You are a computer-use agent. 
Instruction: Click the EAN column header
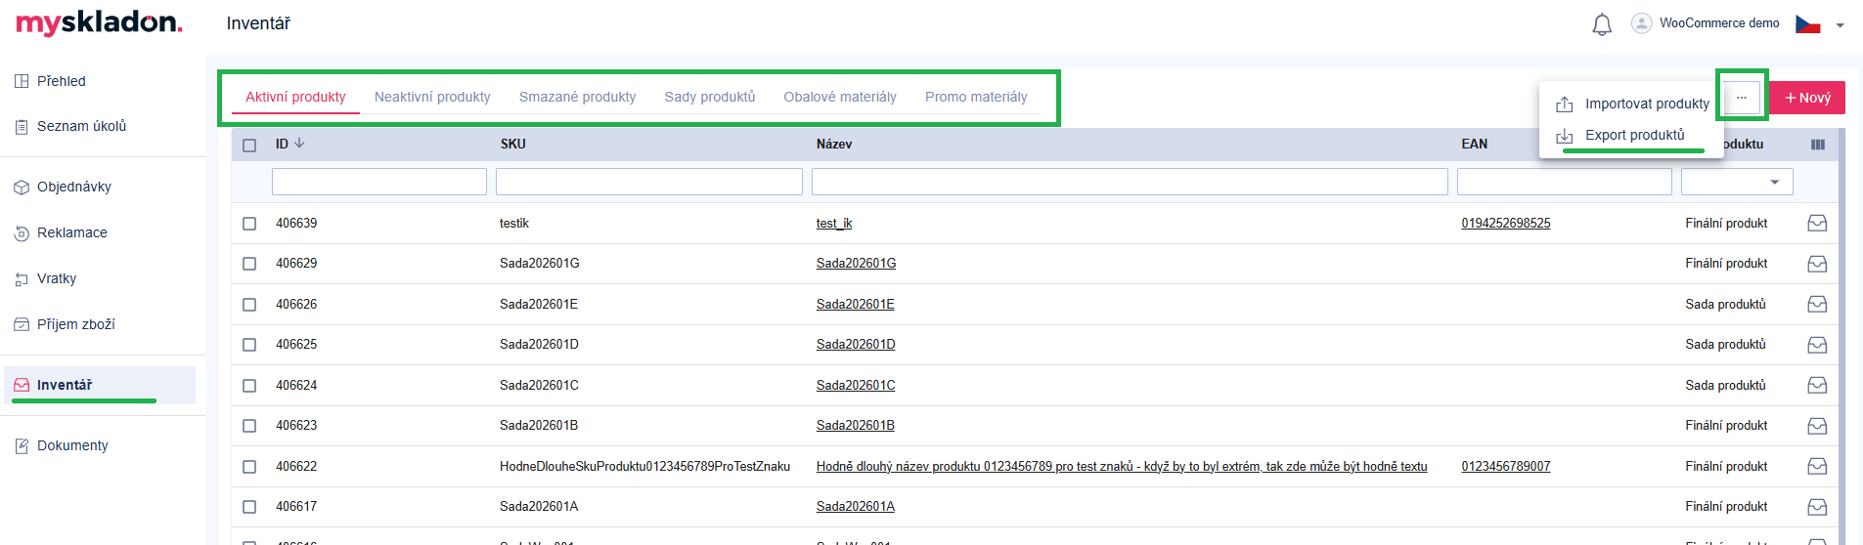[x=1475, y=145]
